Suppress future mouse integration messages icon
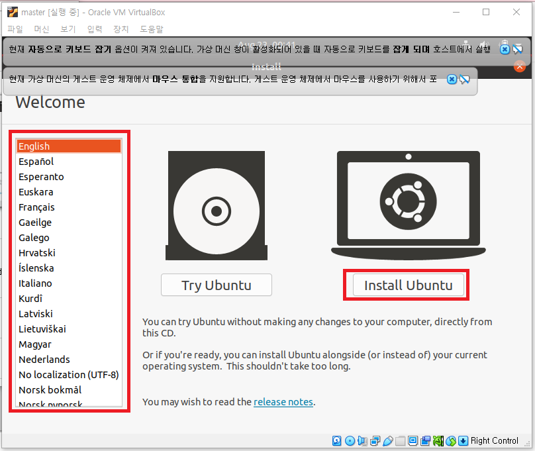535x451 pixels. (464, 79)
